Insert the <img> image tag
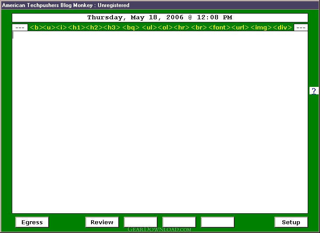The height and width of the screenshot is (233, 320). coord(261,27)
